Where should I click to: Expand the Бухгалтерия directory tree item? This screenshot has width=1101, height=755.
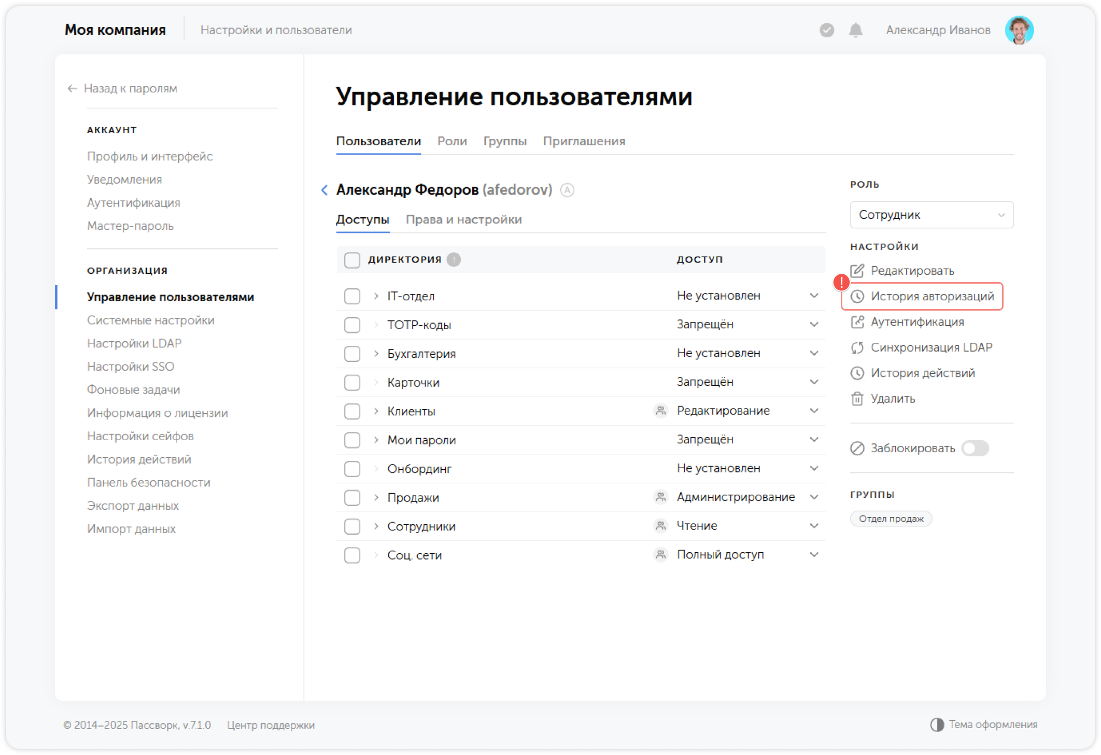374,353
